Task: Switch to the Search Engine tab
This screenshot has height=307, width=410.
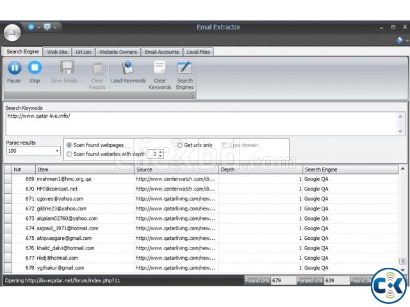Action: [x=23, y=52]
